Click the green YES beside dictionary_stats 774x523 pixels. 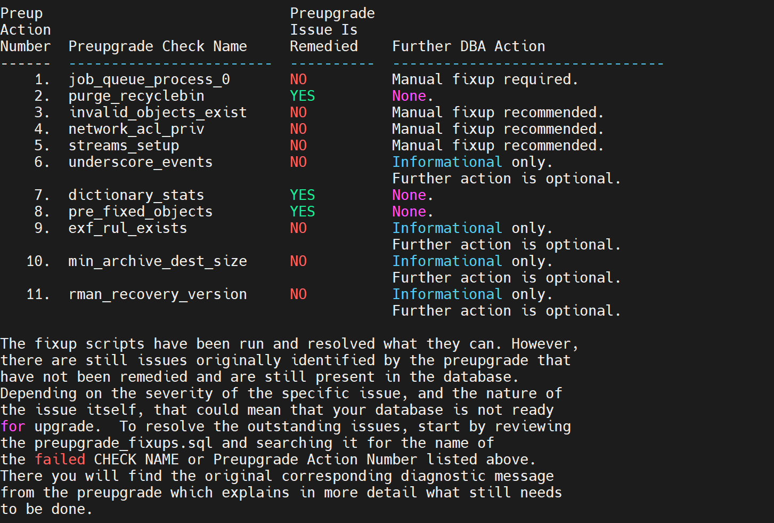302,195
